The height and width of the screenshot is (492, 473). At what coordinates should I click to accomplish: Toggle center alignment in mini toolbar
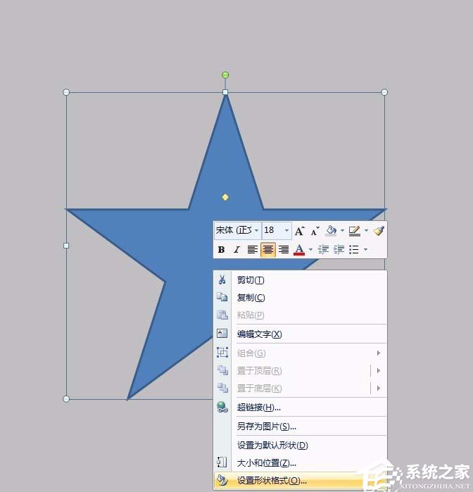268,250
